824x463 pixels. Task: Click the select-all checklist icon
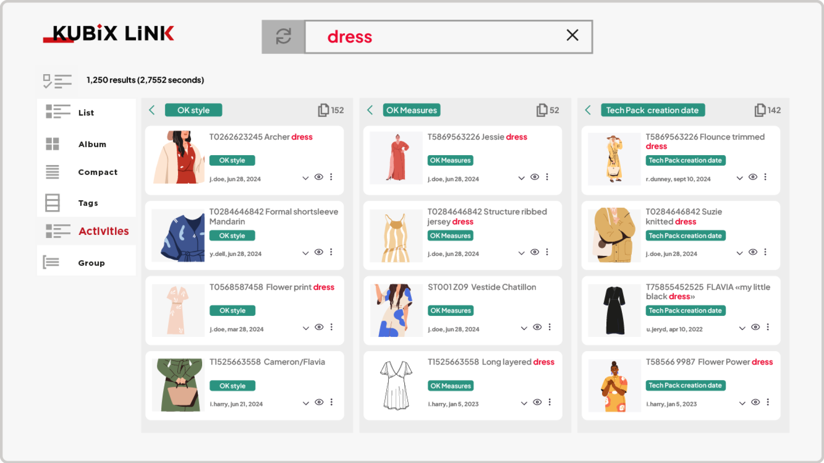point(57,81)
